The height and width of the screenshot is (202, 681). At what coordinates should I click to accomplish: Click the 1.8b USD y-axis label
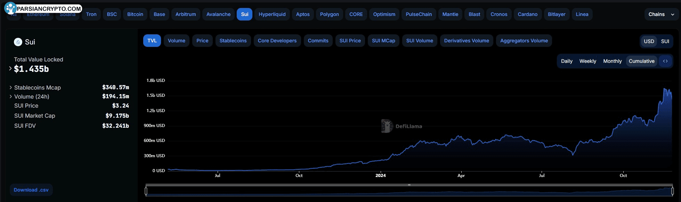156,81
